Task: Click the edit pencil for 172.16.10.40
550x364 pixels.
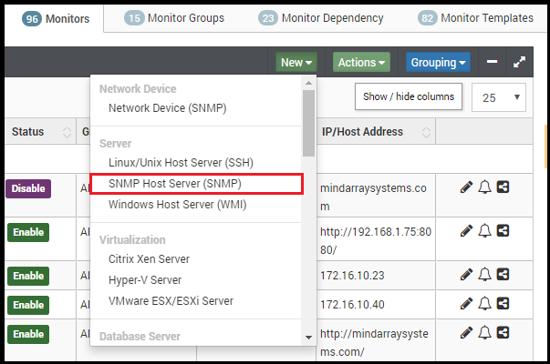Action: [466, 304]
